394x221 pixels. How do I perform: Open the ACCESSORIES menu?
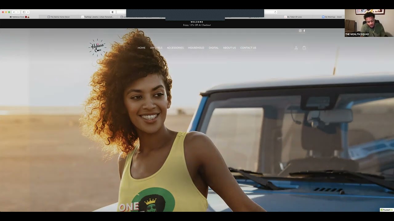pyautogui.click(x=175, y=48)
